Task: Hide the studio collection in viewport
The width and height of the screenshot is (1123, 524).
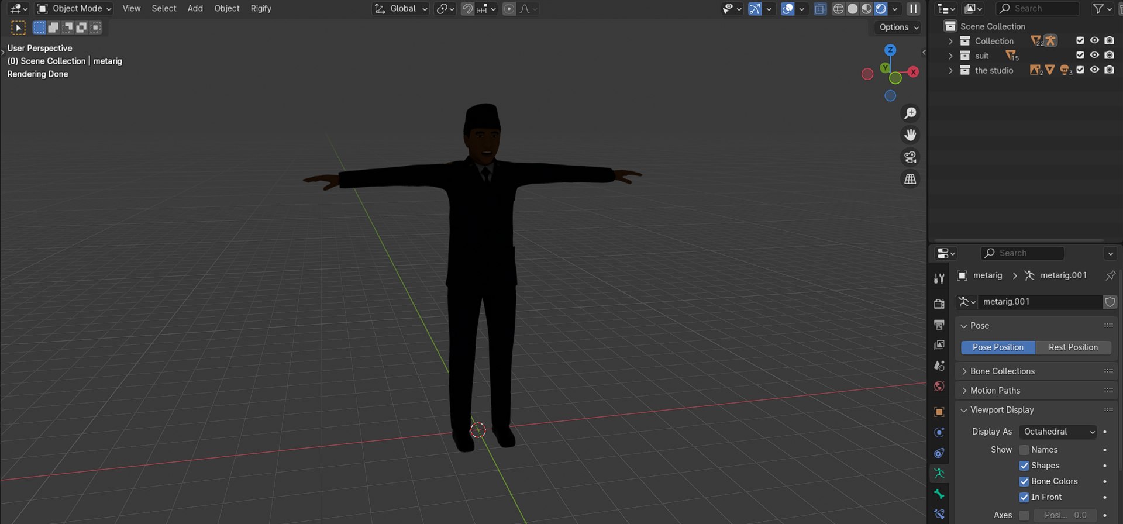Action: pos(1094,70)
